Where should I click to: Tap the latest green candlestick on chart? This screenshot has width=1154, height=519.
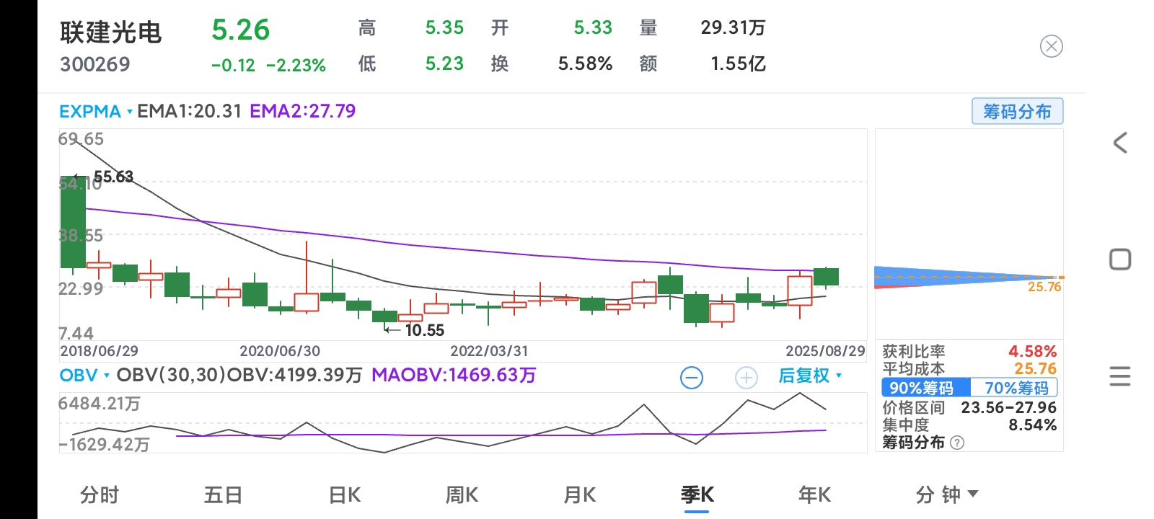tap(826, 277)
